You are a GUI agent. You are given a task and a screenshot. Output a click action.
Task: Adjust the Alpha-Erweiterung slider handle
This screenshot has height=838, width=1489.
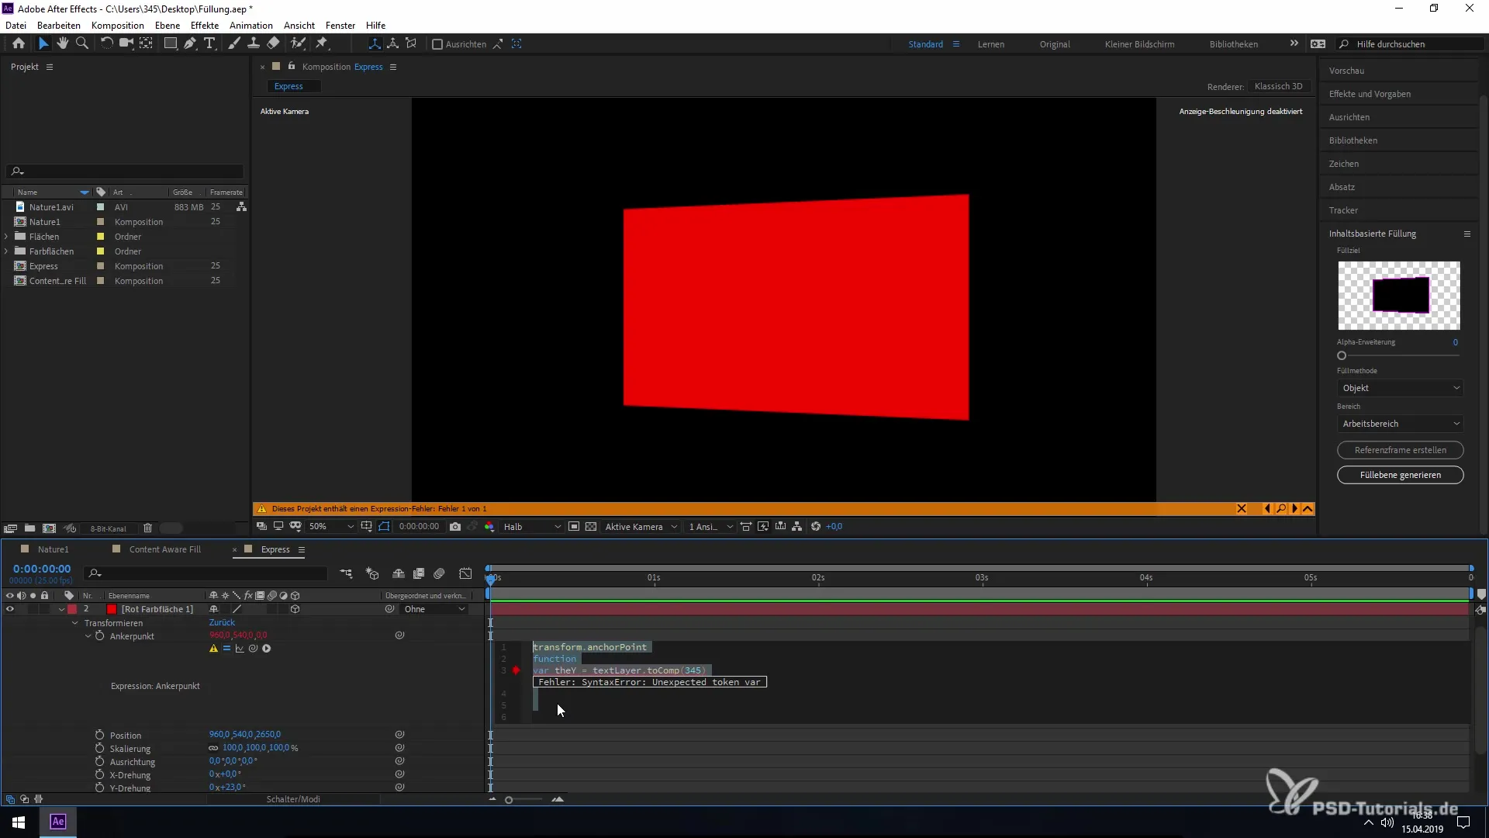(x=1342, y=355)
